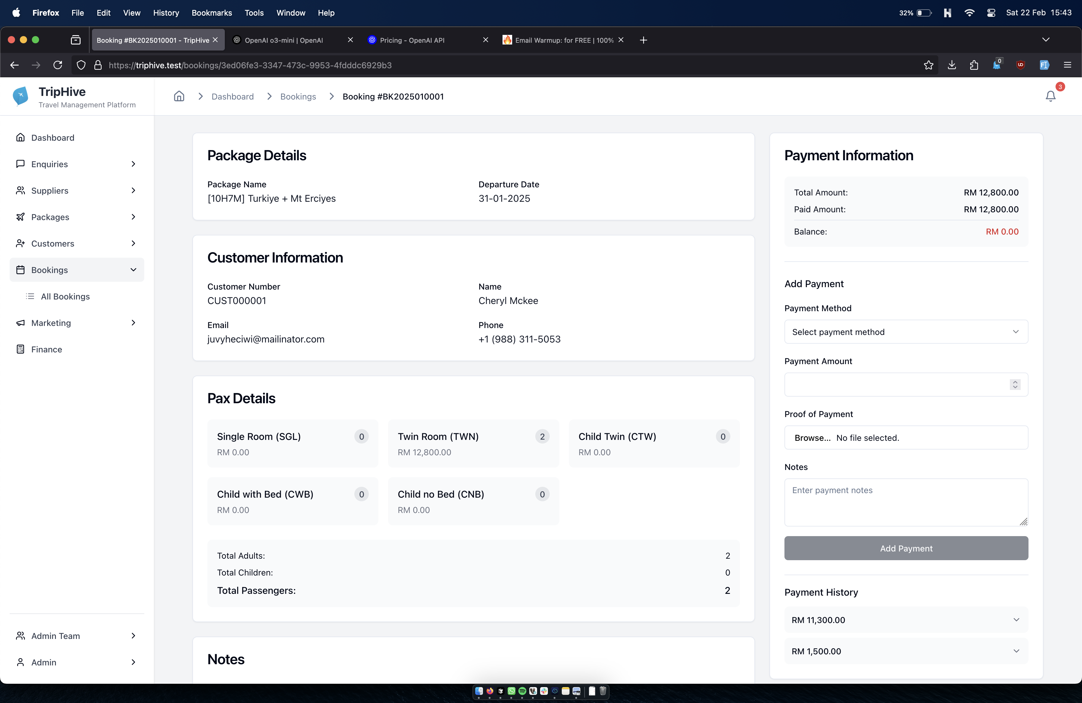
Task: Click the Packages plane icon
Action: point(20,217)
